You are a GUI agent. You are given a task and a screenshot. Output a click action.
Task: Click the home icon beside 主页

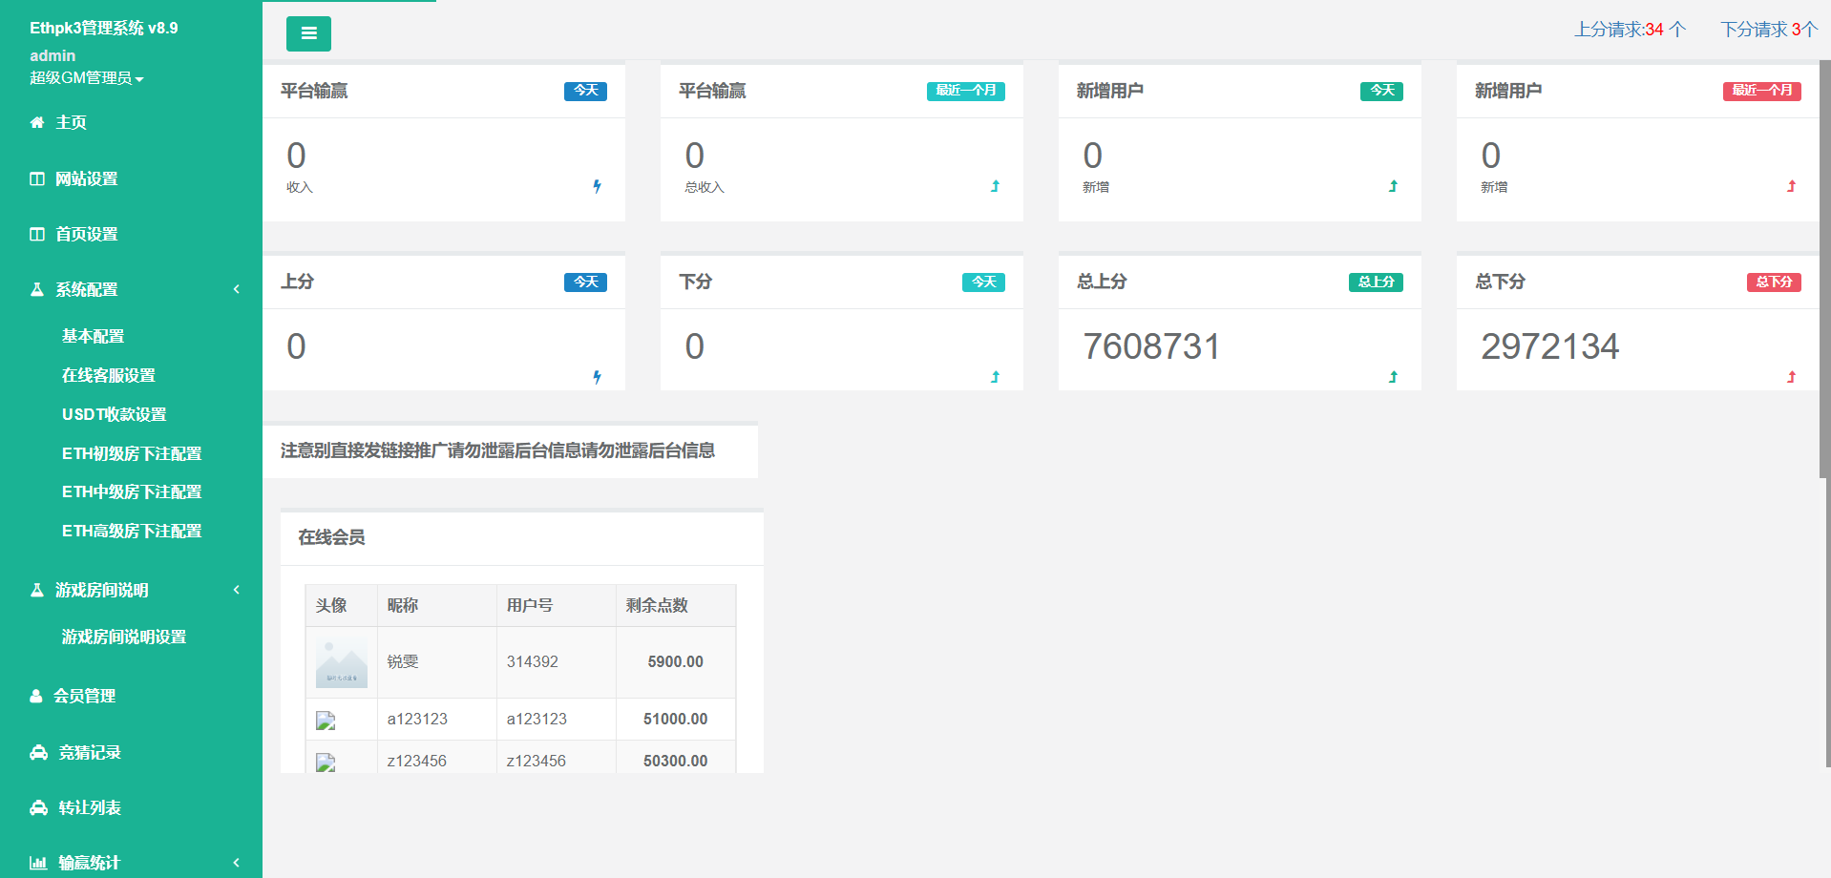pyautogui.click(x=37, y=122)
